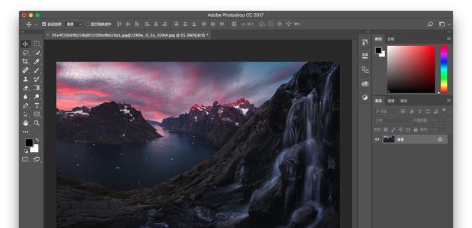Enable the show transform controls checkbox
Screen dimensions: 472x228
[x=88, y=24]
